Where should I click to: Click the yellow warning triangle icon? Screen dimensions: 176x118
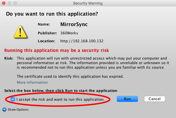pos(20,32)
